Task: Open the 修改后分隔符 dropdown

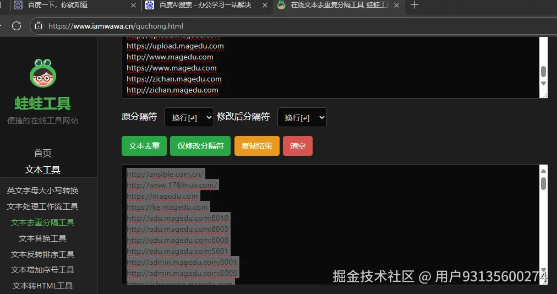Action: (x=302, y=117)
